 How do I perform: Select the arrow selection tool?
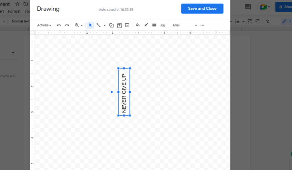point(90,25)
